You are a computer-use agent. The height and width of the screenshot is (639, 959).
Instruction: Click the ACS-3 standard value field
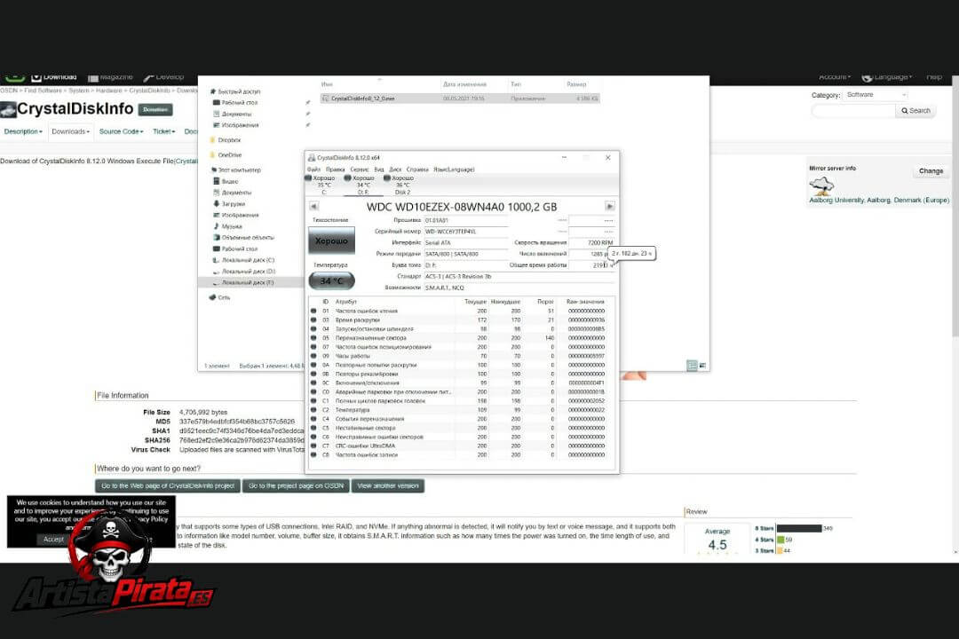coord(519,276)
